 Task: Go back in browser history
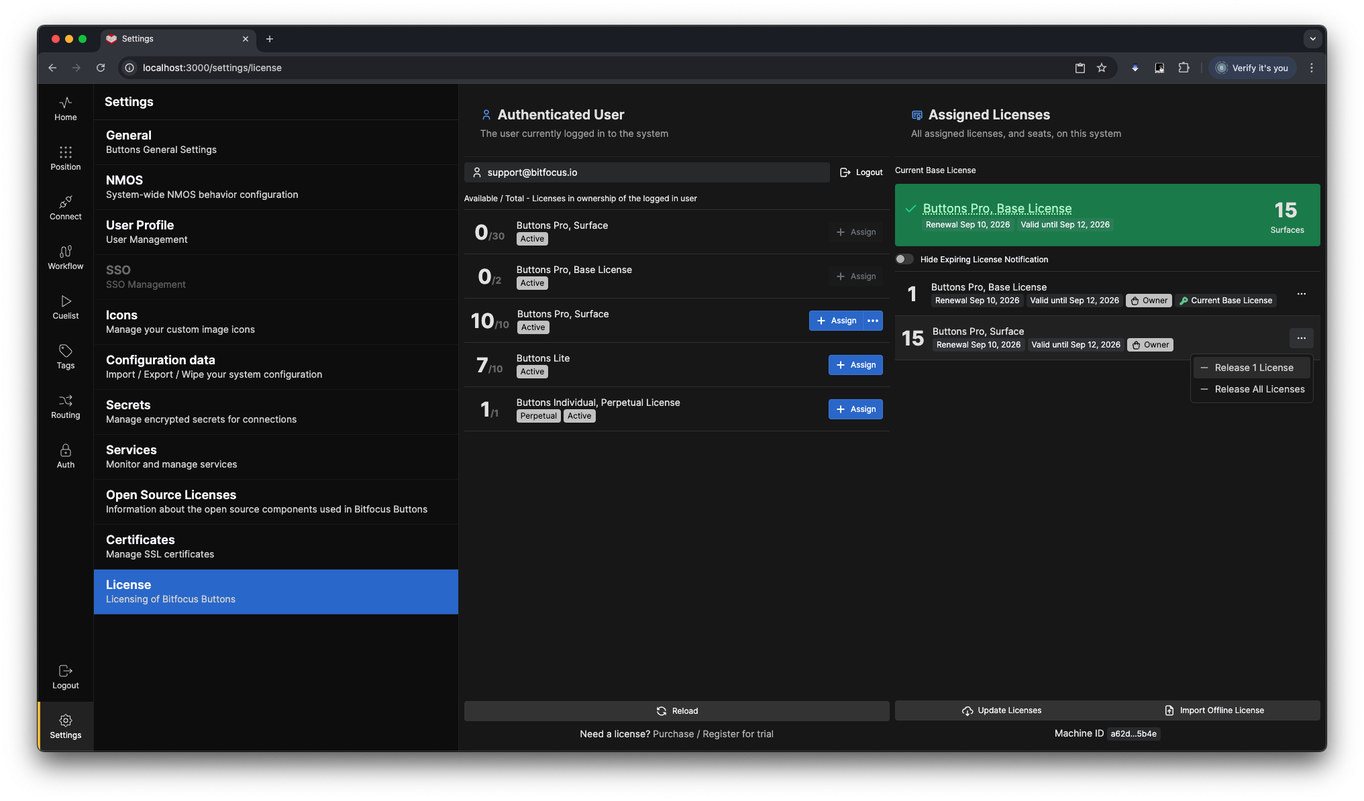click(52, 68)
